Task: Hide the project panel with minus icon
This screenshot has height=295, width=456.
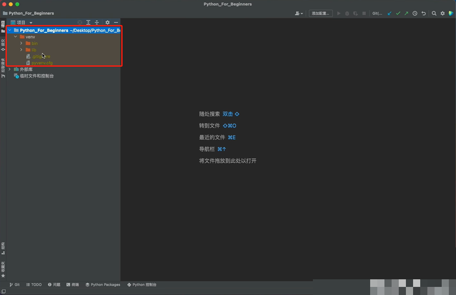Action: (x=116, y=22)
